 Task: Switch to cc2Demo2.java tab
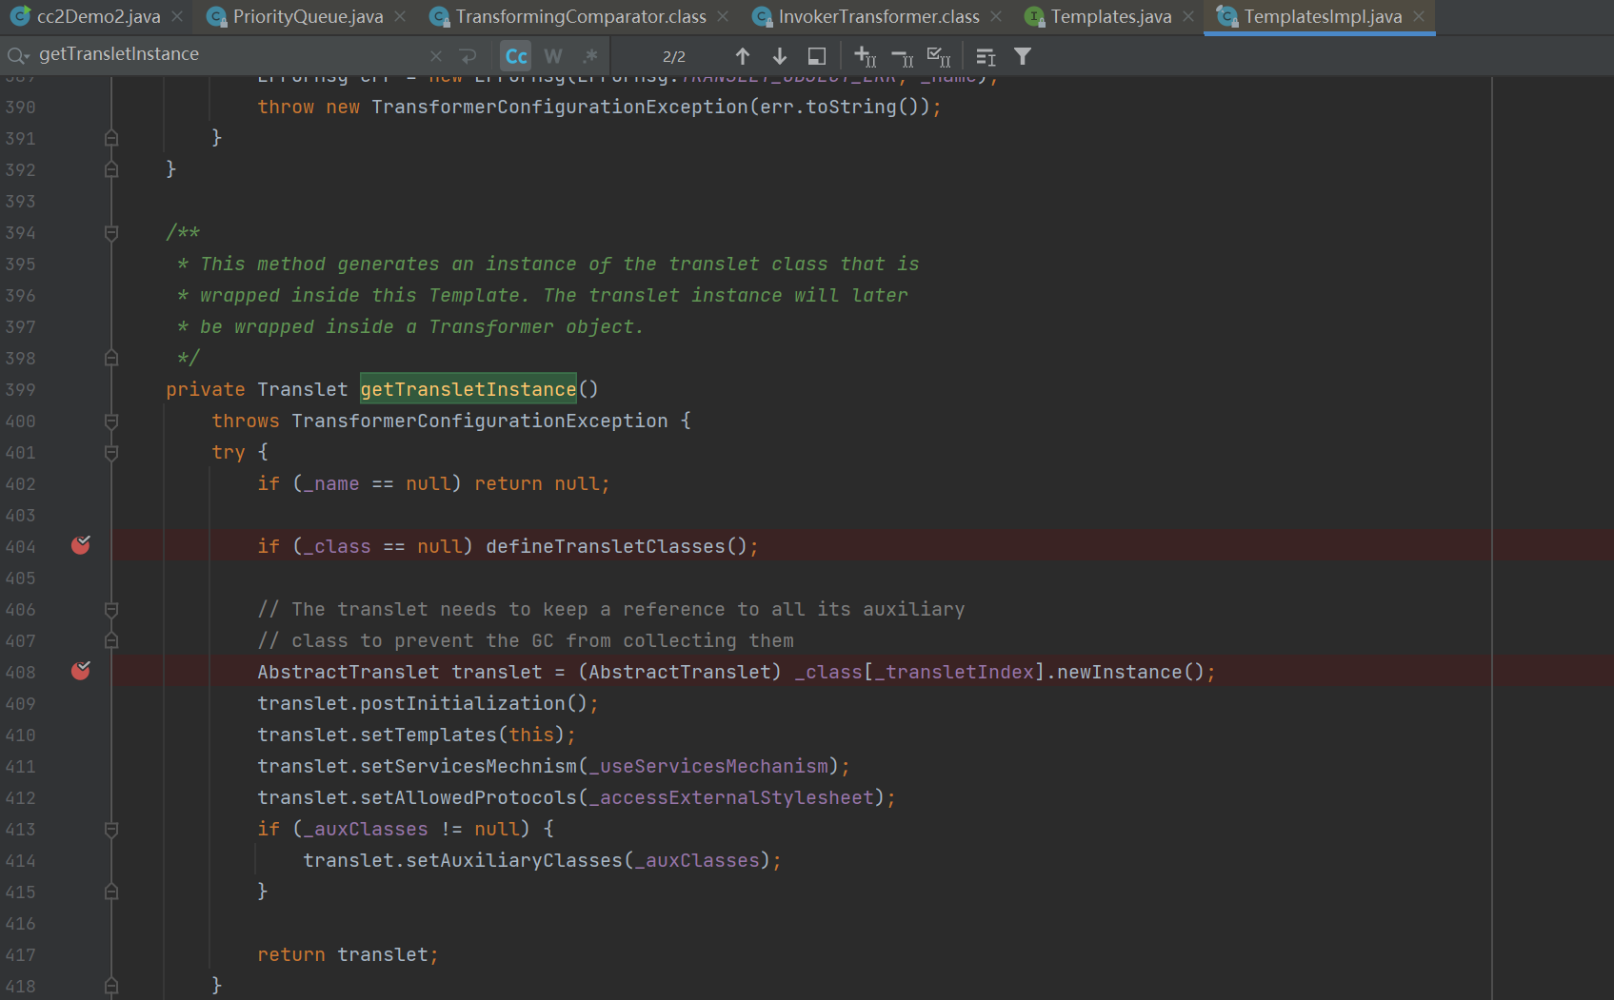[x=98, y=16]
